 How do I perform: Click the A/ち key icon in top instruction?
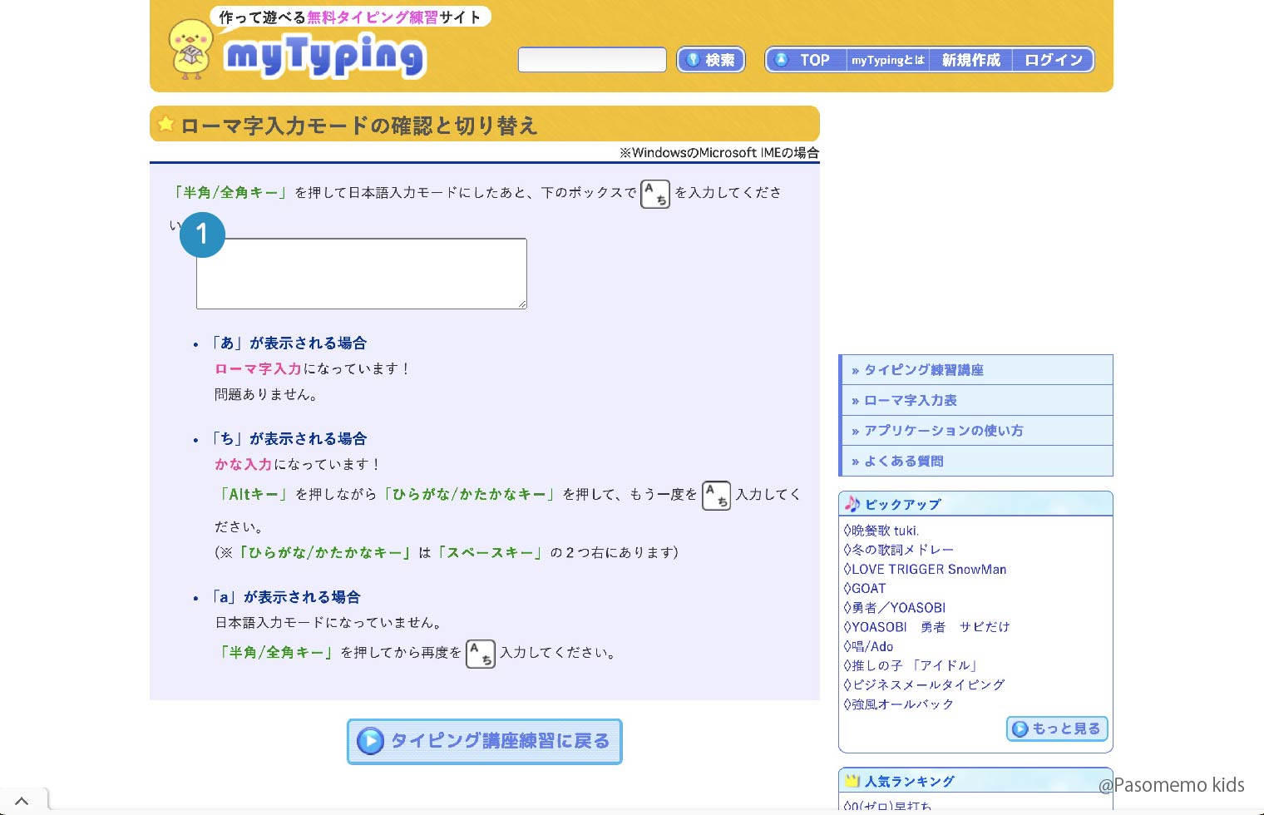655,194
